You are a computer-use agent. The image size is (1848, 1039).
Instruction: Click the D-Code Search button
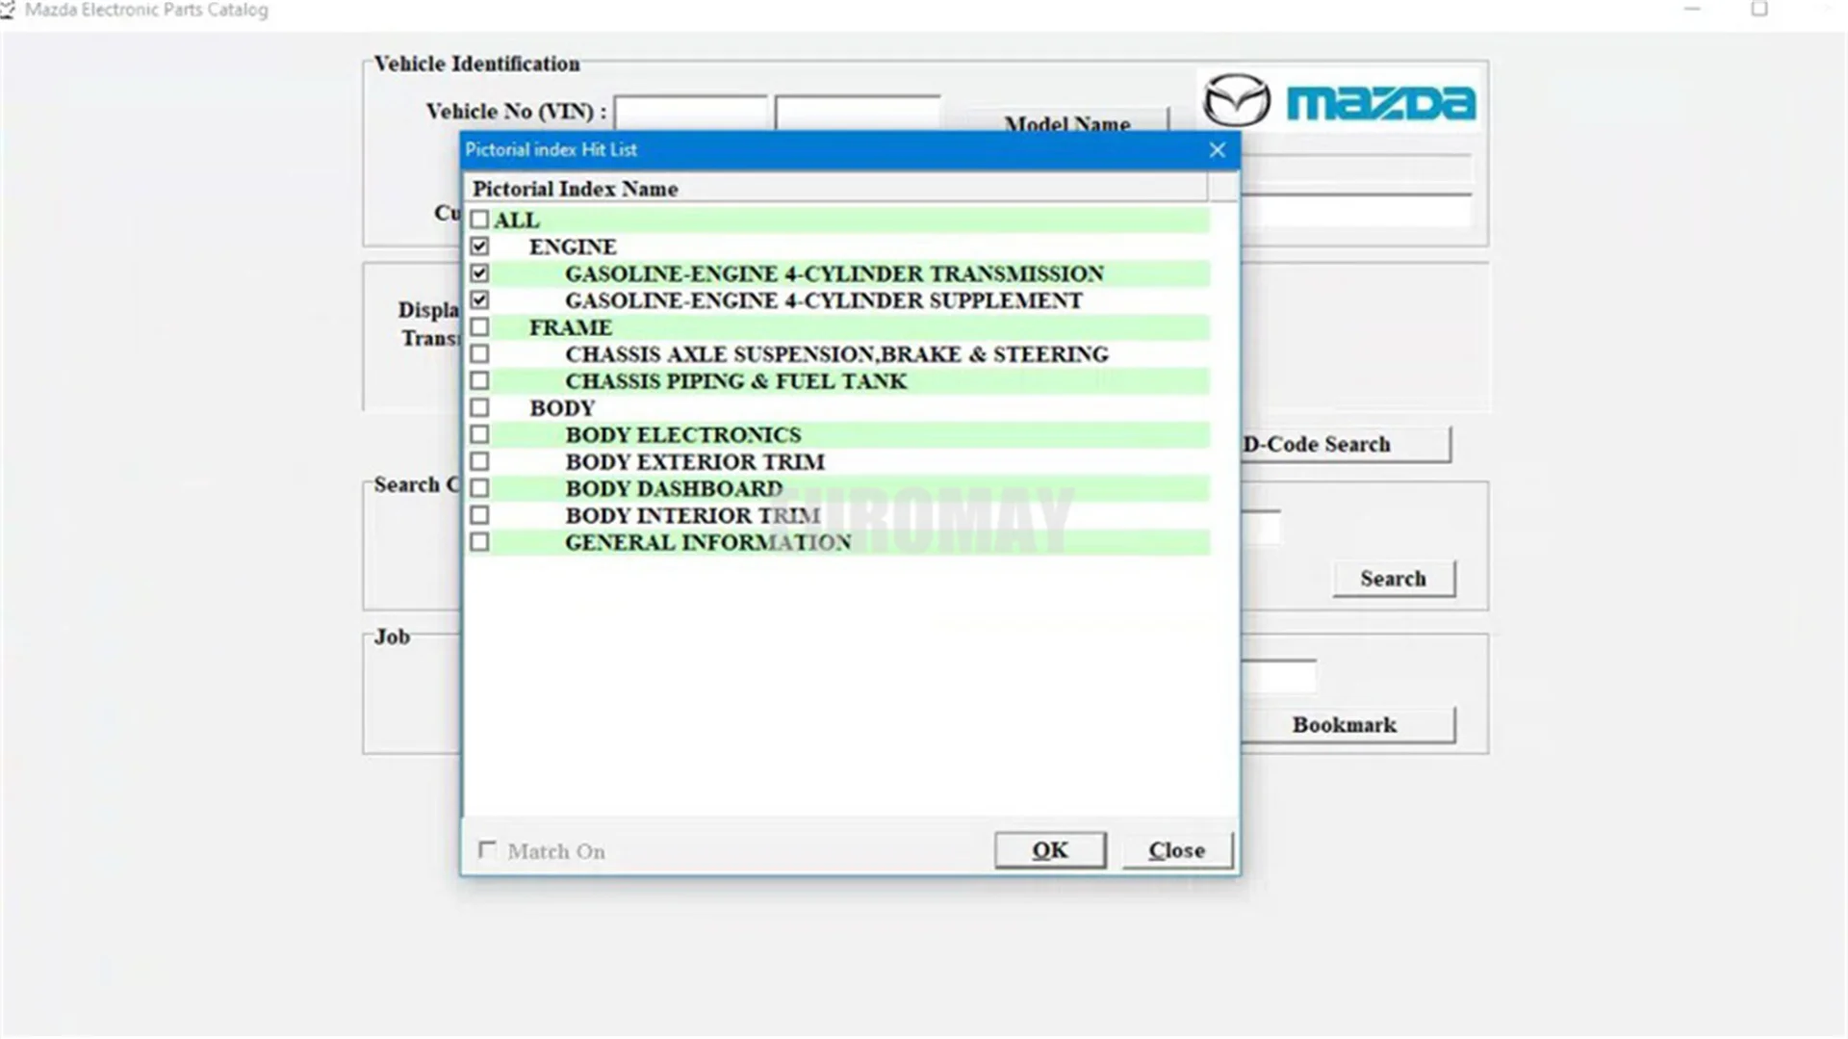1346,445
